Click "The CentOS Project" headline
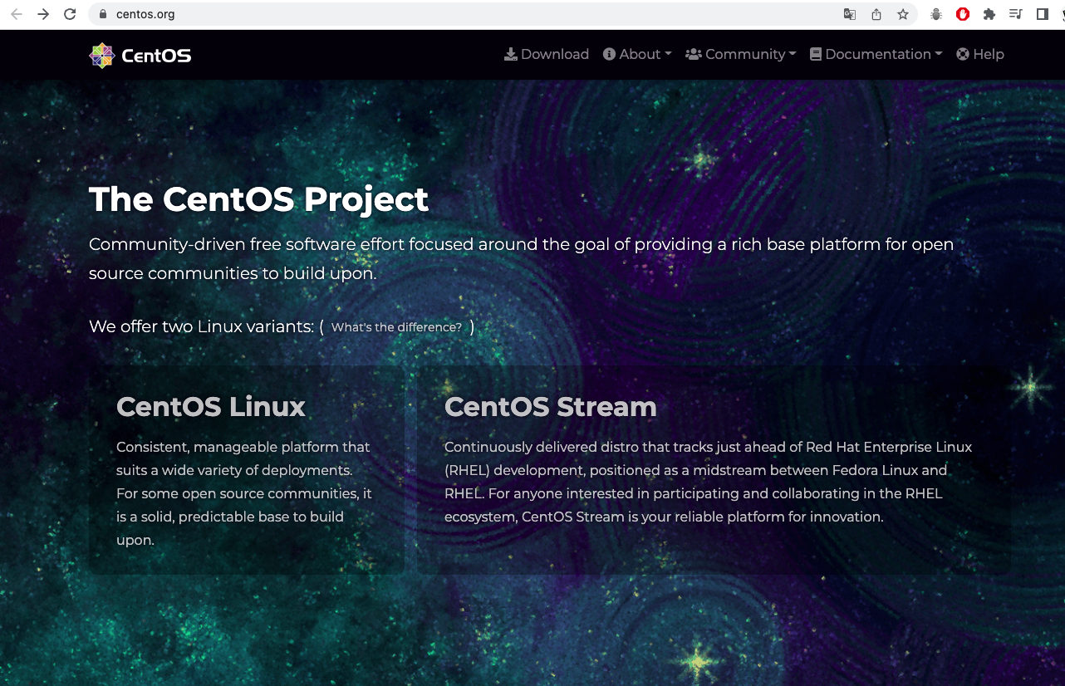Screen dimensions: 1065x686 pos(259,199)
